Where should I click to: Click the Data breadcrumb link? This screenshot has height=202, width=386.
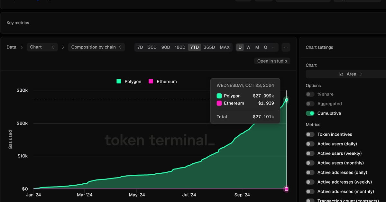[x=11, y=47]
